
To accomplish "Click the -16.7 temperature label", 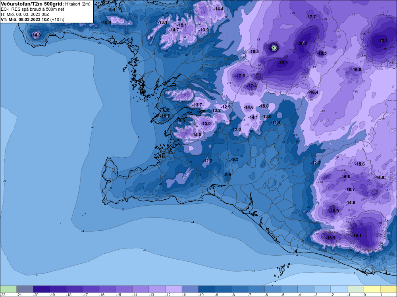I will click(350, 189).
